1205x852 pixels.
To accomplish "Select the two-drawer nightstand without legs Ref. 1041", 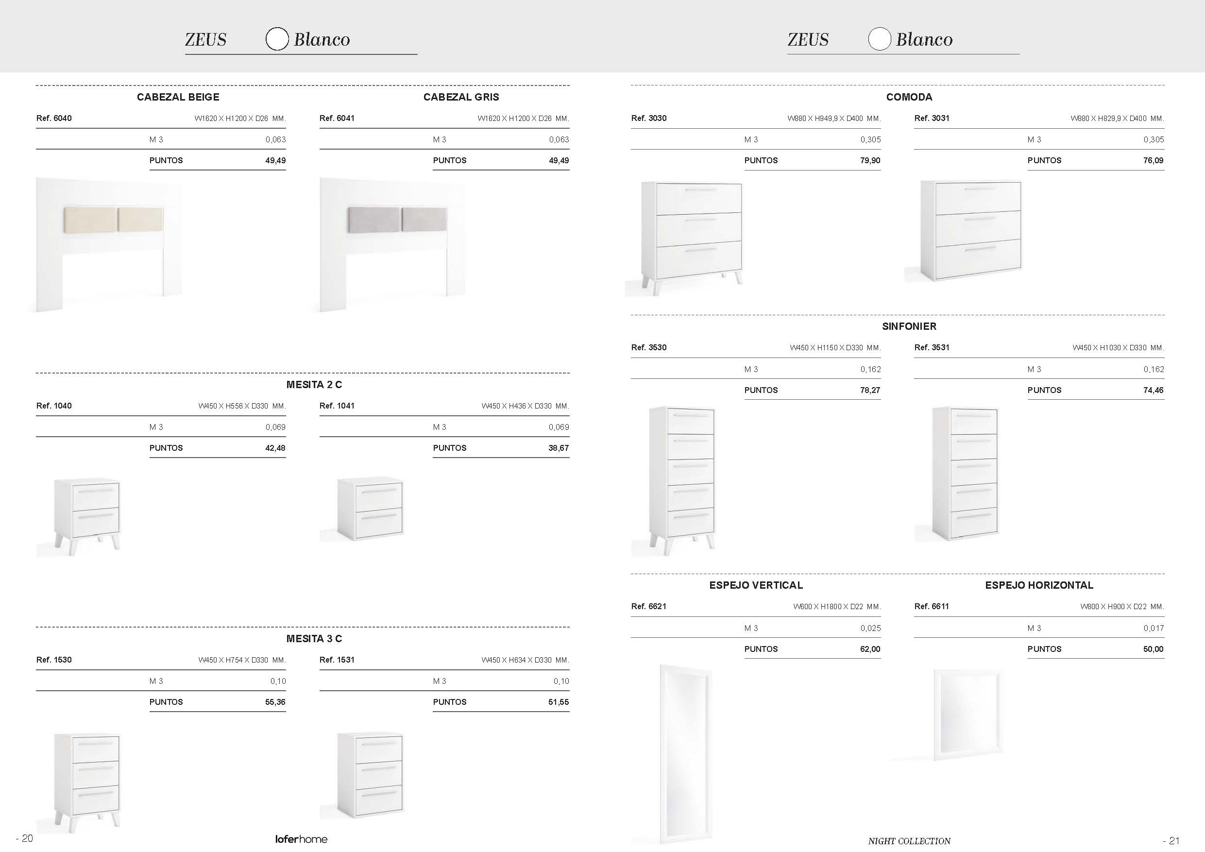I will (x=370, y=509).
